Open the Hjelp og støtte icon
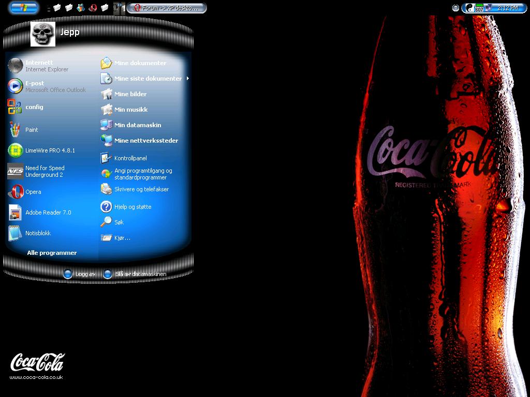The width and height of the screenshot is (530, 397). [x=106, y=207]
